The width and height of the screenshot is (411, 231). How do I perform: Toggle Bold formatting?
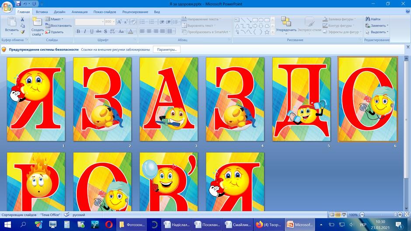coord(78,31)
